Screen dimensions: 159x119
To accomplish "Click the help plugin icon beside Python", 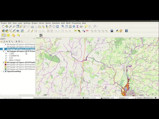I will click(121, 31).
